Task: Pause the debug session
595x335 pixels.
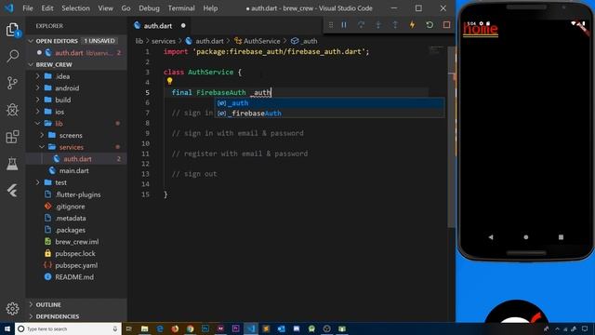Action: coord(344,25)
